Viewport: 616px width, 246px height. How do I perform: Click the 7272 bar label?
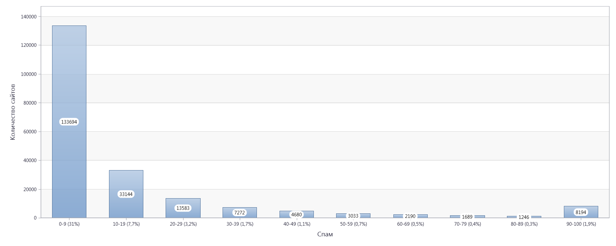coord(240,213)
